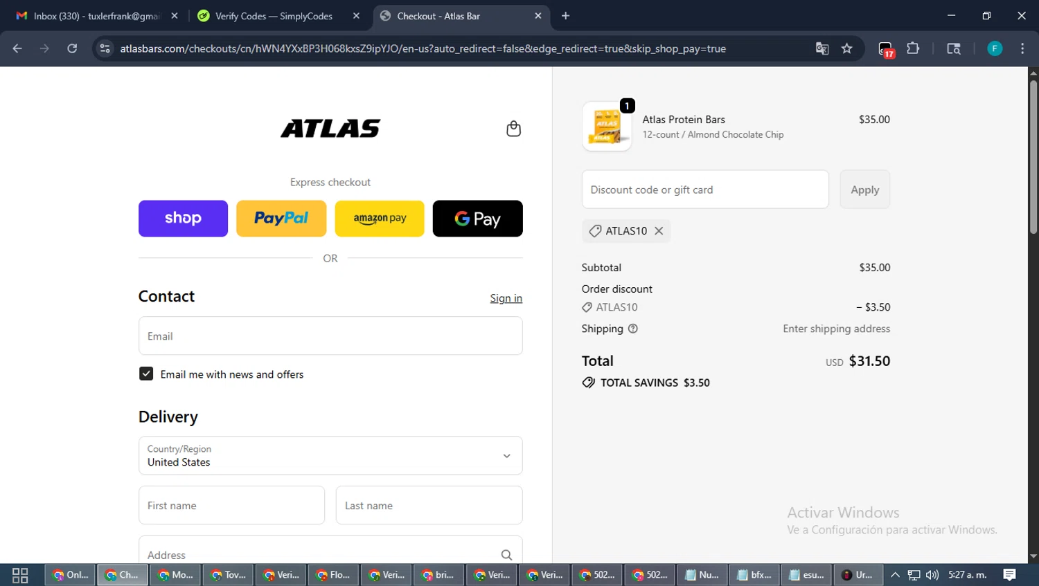Click the '$31.50' total amount
Viewport: 1039px width, 586px height.
(869, 361)
